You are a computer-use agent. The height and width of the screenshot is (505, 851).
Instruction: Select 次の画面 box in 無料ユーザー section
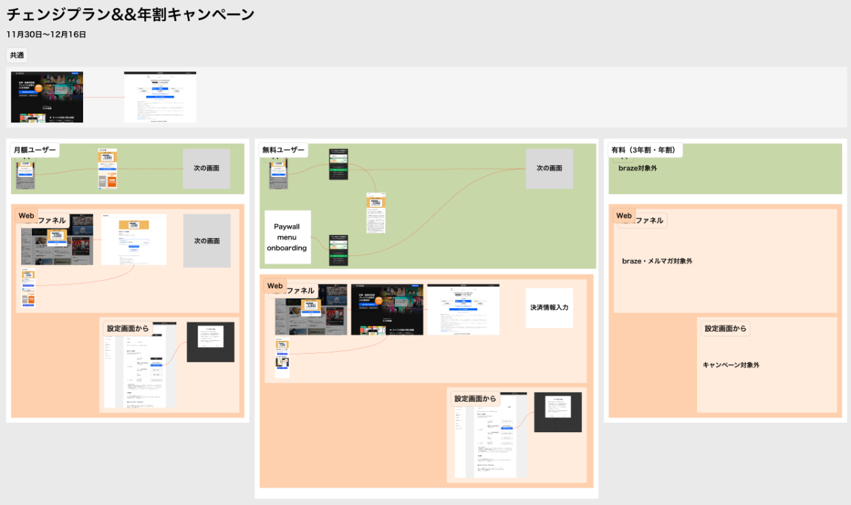pyautogui.click(x=549, y=168)
